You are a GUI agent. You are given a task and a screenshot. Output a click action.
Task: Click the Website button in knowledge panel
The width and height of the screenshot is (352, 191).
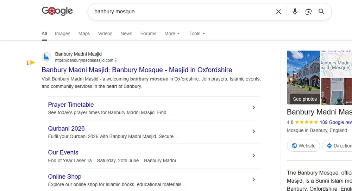303,146
